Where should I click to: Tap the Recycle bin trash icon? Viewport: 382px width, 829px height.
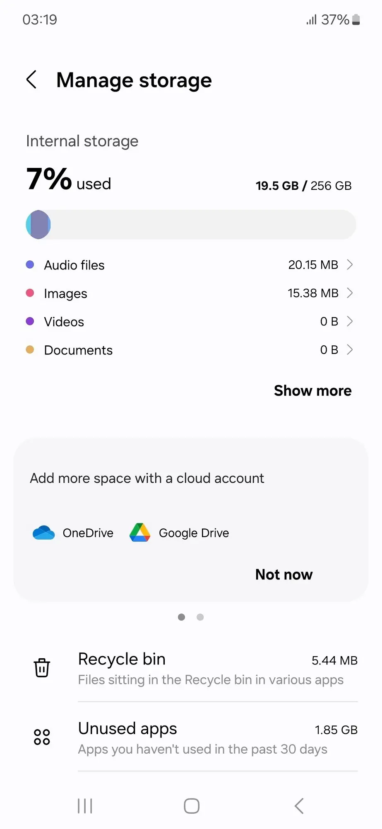tap(42, 668)
